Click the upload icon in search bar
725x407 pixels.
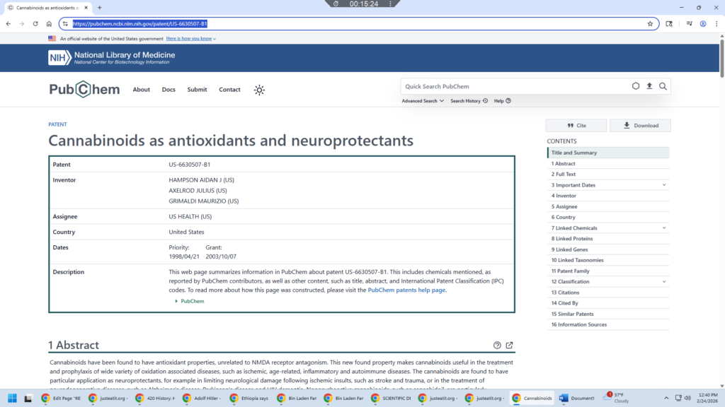tap(649, 86)
